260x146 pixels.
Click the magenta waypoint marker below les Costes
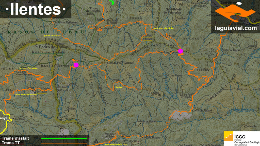tap(180, 51)
